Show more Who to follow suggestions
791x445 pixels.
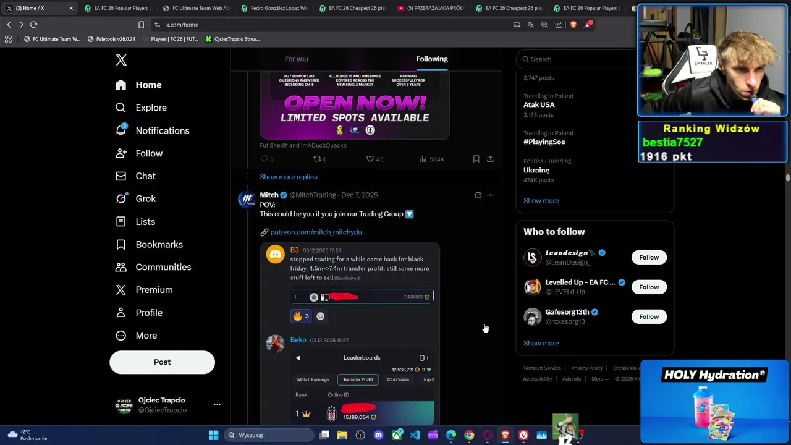tap(541, 344)
